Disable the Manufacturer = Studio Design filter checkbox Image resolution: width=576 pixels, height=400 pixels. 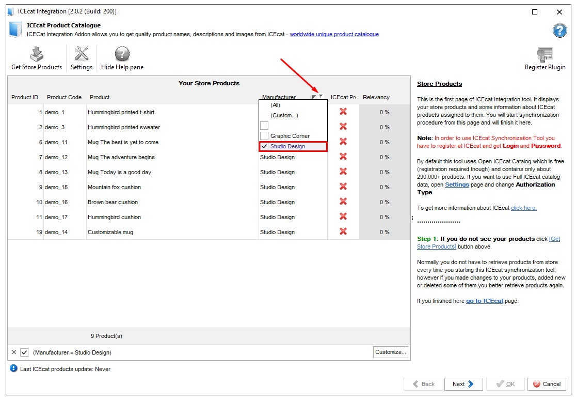click(24, 352)
